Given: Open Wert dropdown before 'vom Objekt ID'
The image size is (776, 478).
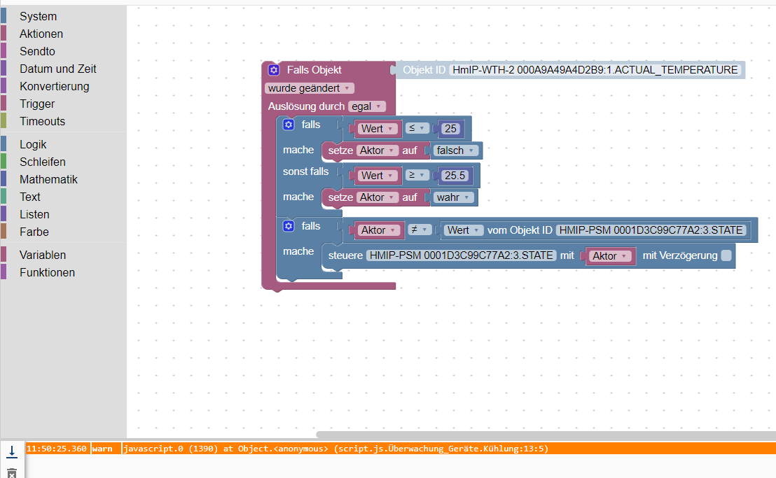Looking at the screenshot, I should click(x=463, y=230).
